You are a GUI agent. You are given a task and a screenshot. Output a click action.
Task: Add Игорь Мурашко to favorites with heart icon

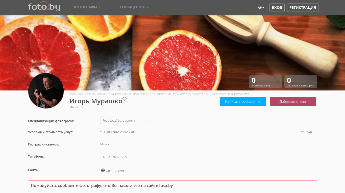tap(125, 99)
